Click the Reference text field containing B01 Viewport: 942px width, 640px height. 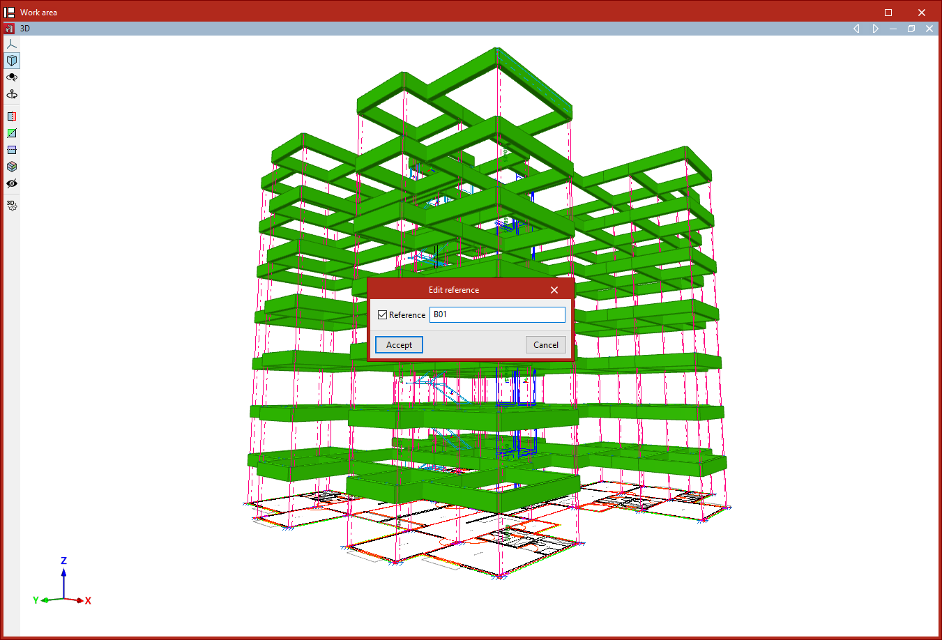[497, 314]
